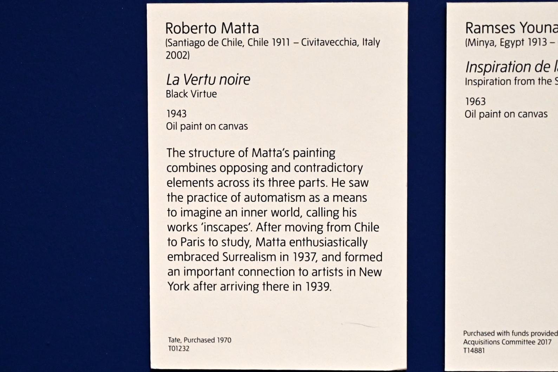558x372 pixels.
Task: Select the English title Black Virtue
Action: tap(191, 94)
